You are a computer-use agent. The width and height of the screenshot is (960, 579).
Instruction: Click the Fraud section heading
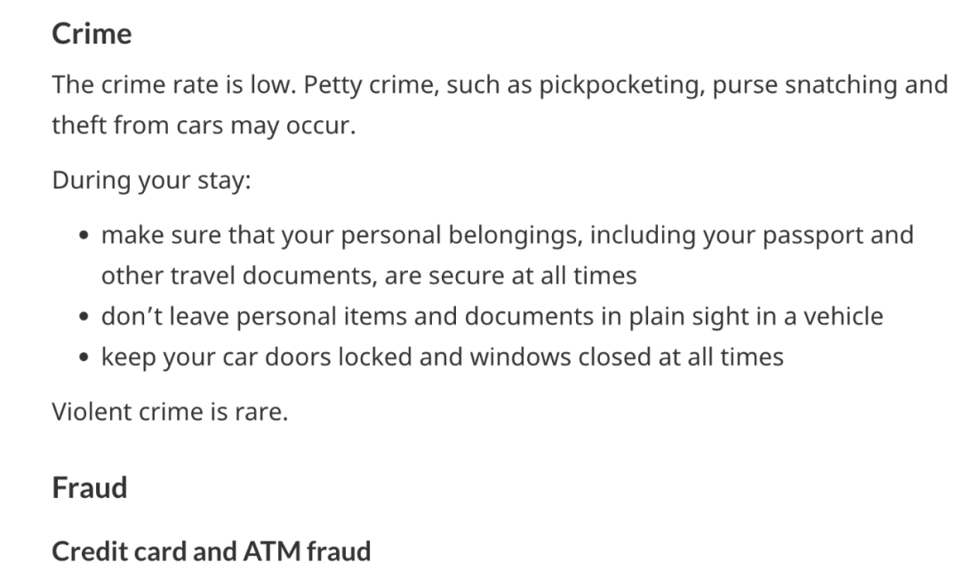pos(90,487)
